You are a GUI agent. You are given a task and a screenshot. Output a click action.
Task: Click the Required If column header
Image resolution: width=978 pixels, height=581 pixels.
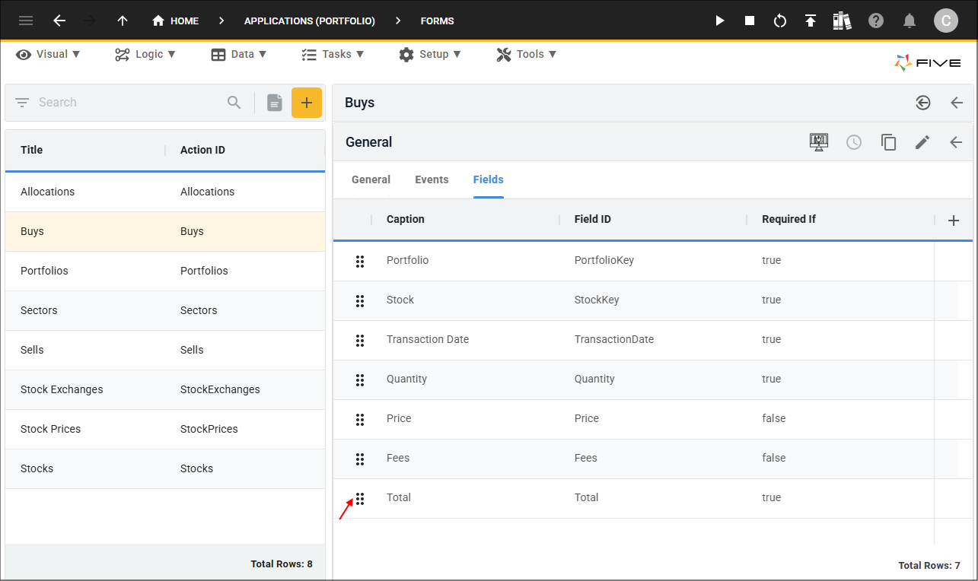(x=788, y=219)
